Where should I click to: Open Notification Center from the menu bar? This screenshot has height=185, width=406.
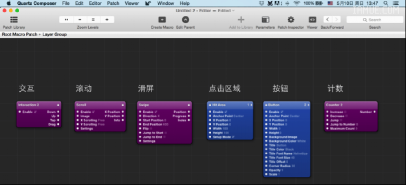coord(396,3)
